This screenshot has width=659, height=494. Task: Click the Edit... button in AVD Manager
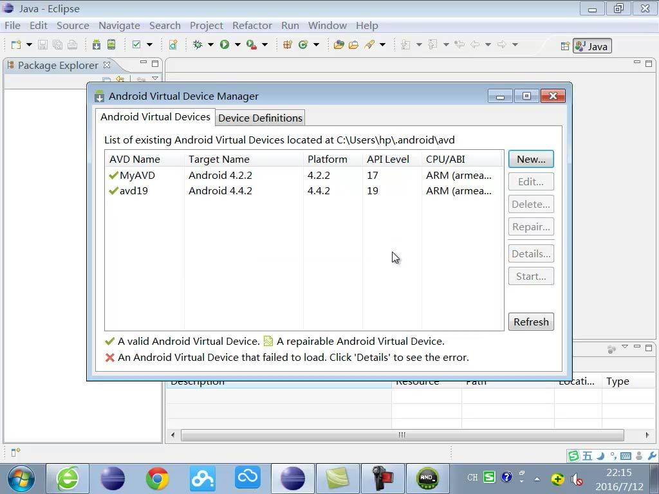[531, 182]
